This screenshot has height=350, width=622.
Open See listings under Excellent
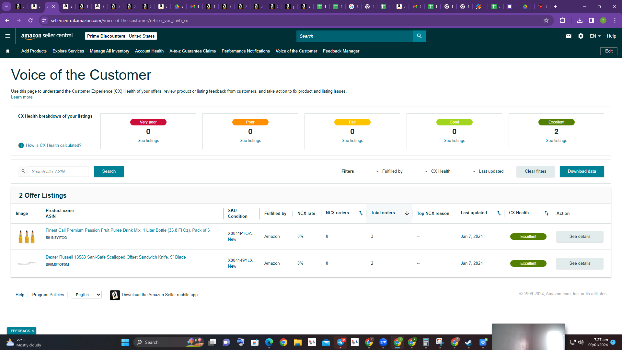[x=556, y=141]
